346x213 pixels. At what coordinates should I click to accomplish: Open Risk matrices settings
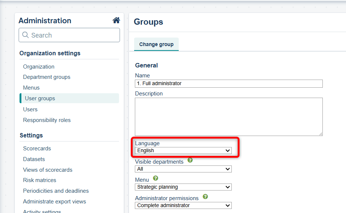tap(39, 180)
